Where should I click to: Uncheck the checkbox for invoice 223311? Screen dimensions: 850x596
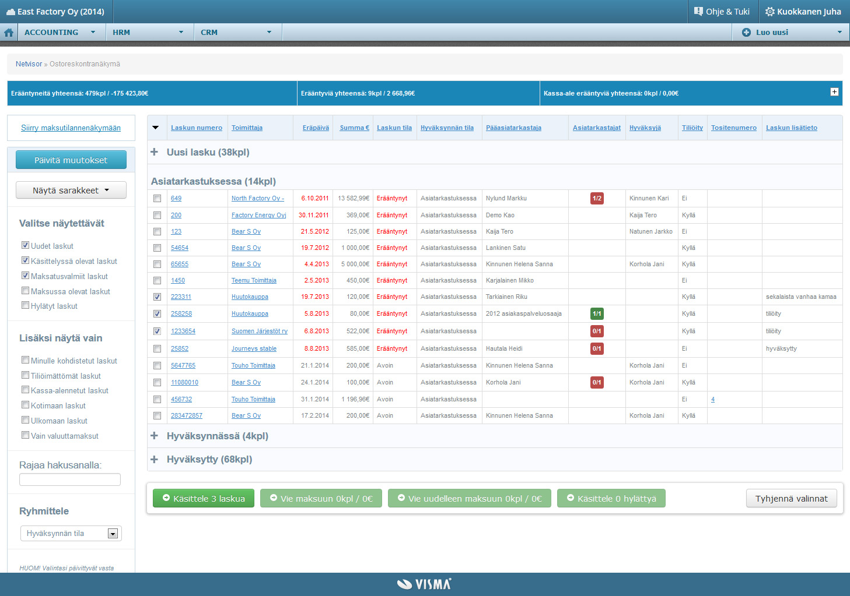157,297
